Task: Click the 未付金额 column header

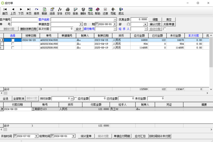Action: (175, 36)
